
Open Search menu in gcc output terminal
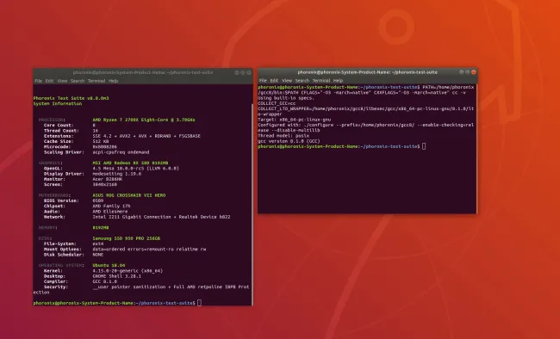[x=302, y=81]
